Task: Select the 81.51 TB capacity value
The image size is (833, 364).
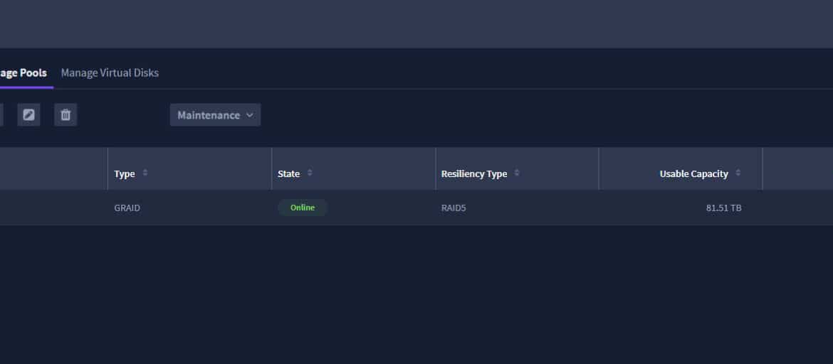Action: coord(723,208)
